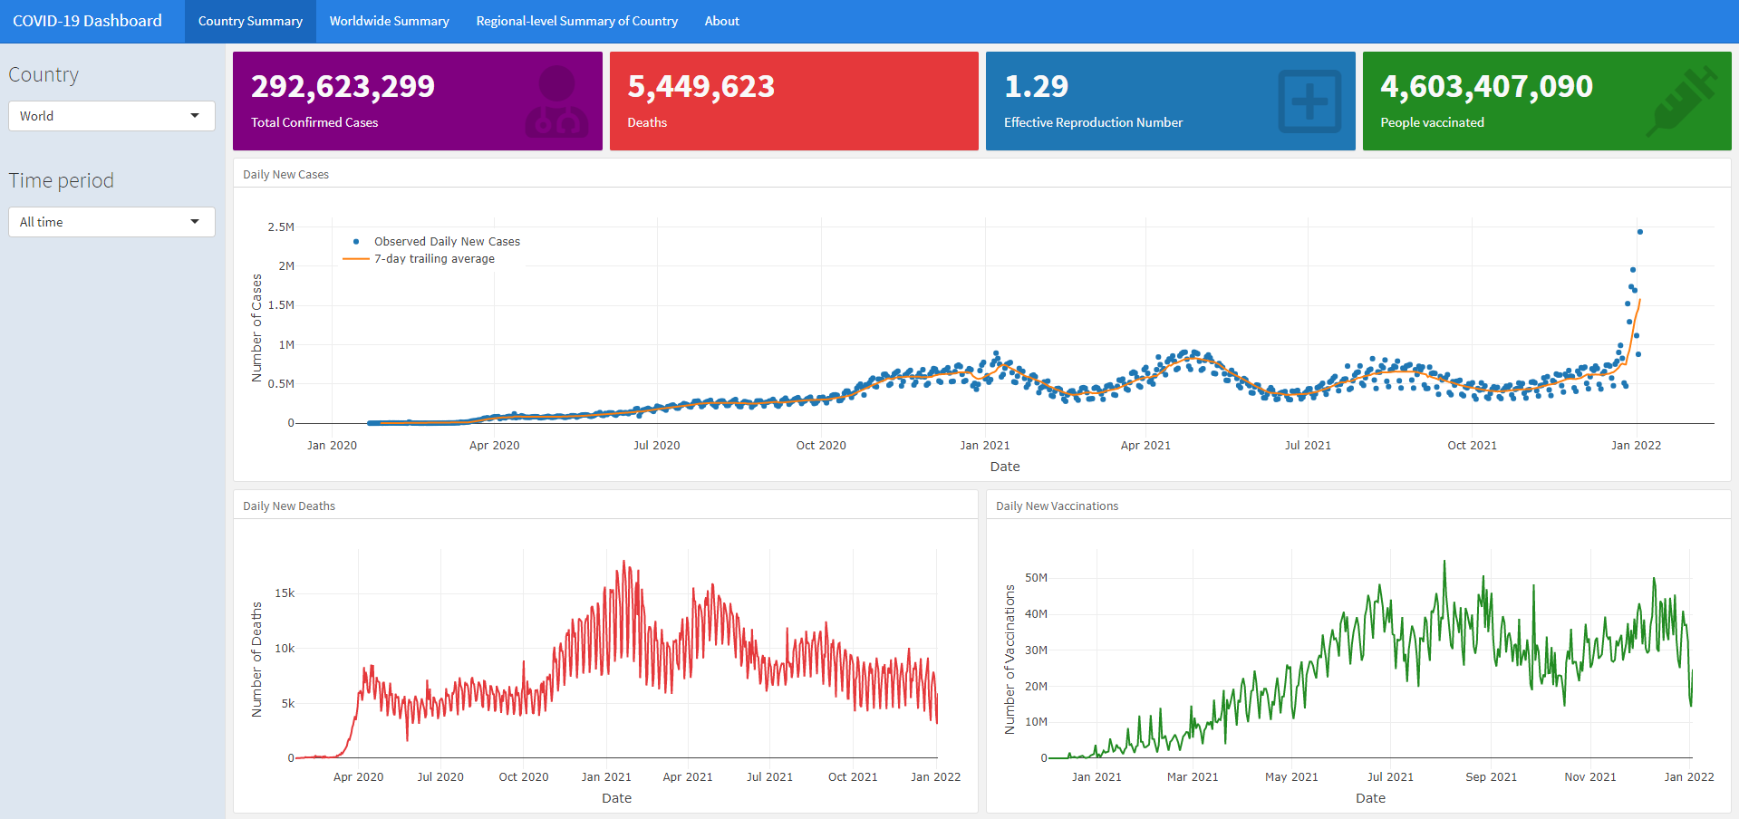Toggle the Observed Daily New Cases legend entry
This screenshot has width=1739, height=819.
448,241
